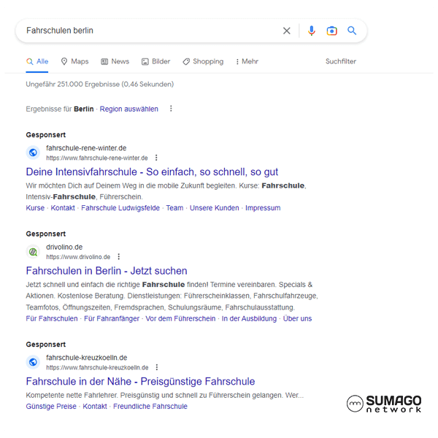Click the Impressum sitelink
The width and height of the screenshot is (438, 438).
point(263,208)
